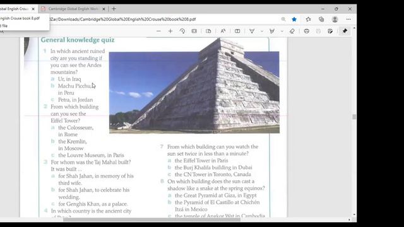
Task: Click the zoom magnifier in address bar
Action: click(x=283, y=20)
